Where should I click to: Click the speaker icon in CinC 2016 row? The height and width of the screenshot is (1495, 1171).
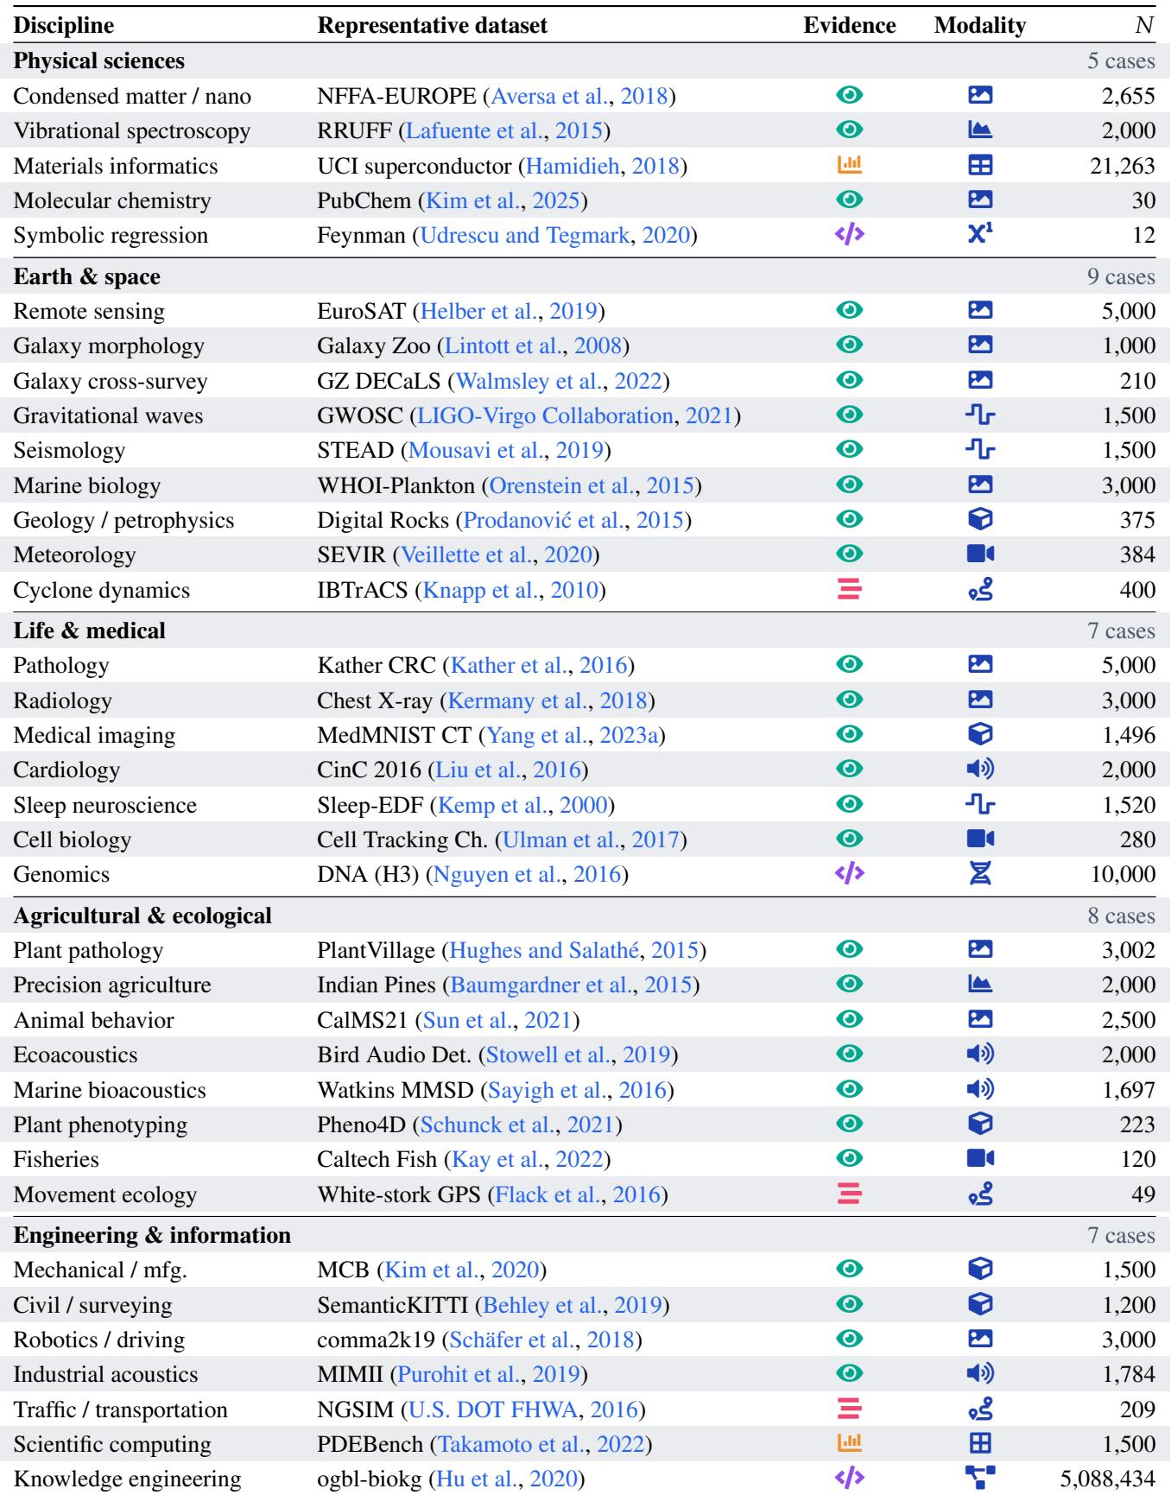point(980,769)
